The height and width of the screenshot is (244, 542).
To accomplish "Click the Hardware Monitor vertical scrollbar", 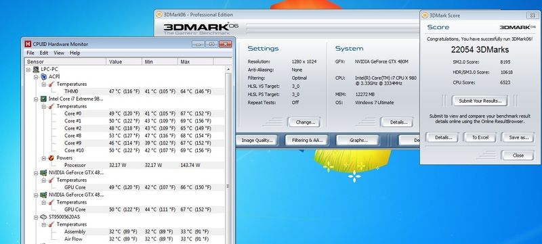I will click(228, 155).
